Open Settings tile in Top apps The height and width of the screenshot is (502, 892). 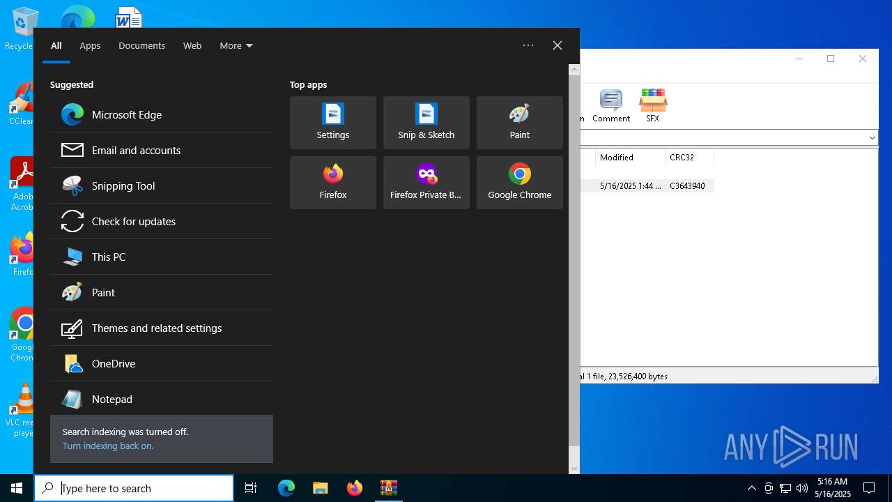click(333, 123)
